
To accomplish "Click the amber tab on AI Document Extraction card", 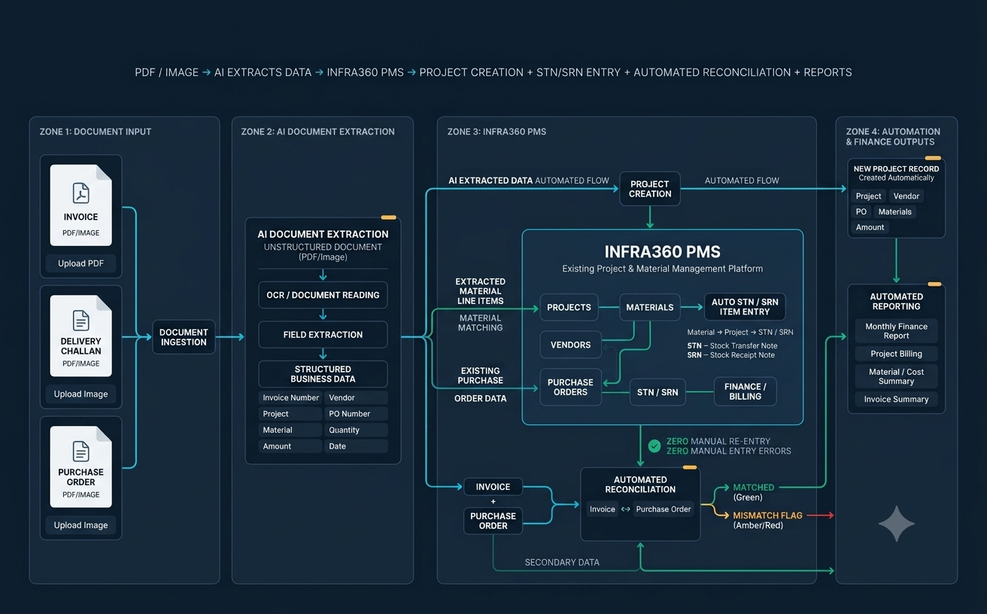I will click(x=388, y=217).
